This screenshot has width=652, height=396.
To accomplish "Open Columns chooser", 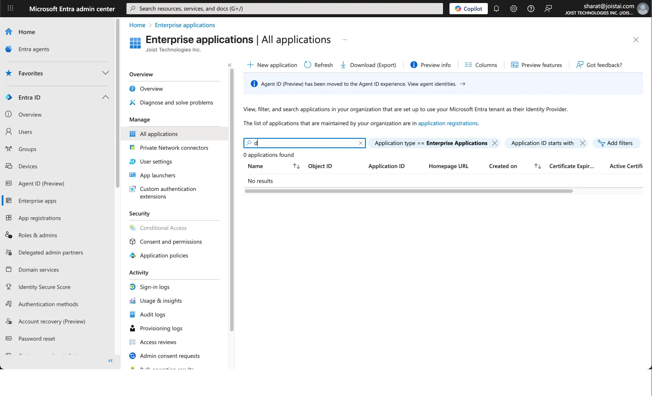I will (x=481, y=65).
